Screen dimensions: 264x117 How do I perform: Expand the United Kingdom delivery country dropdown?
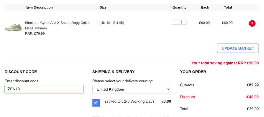click(x=132, y=89)
